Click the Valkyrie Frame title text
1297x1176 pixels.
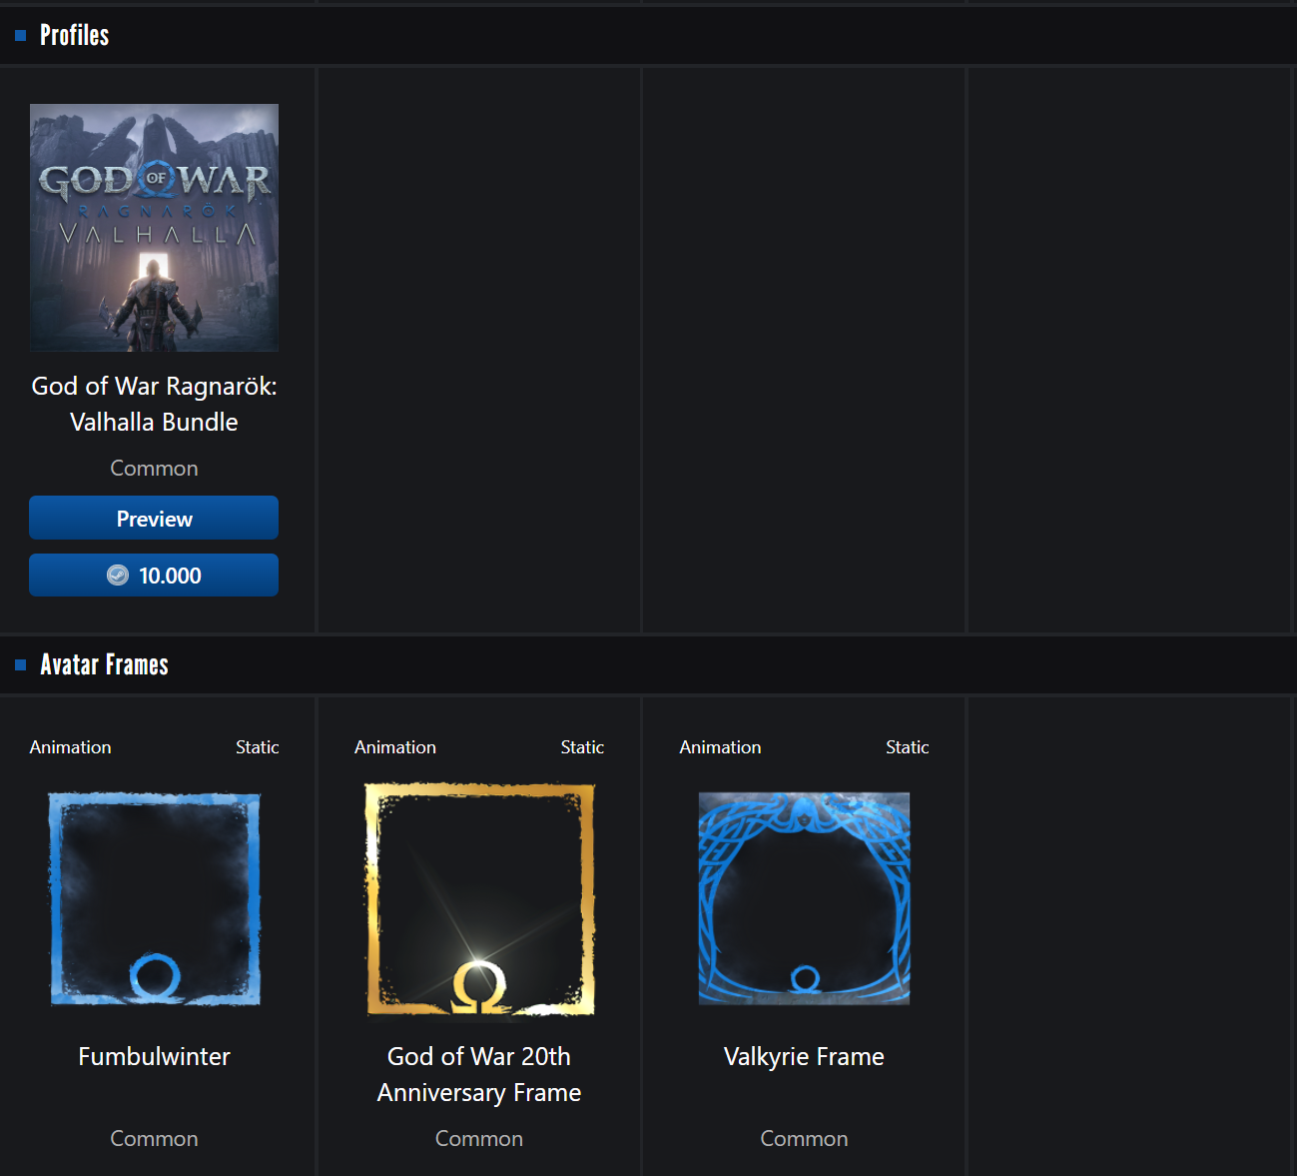[x=804, y=1056]
